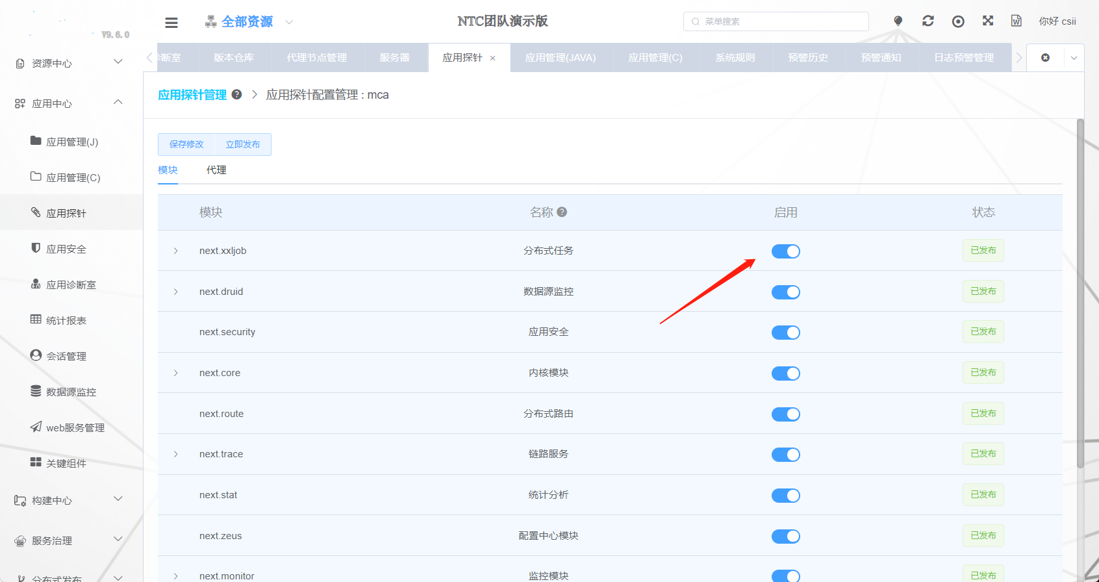Toggle the next.security enable switch
Screen dimensions: 1099x582
[785, 333]
